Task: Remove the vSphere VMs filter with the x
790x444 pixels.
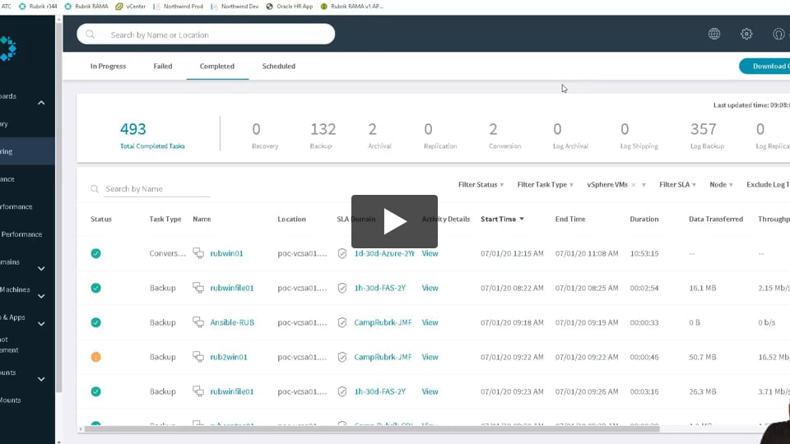Action: point(634,185)
